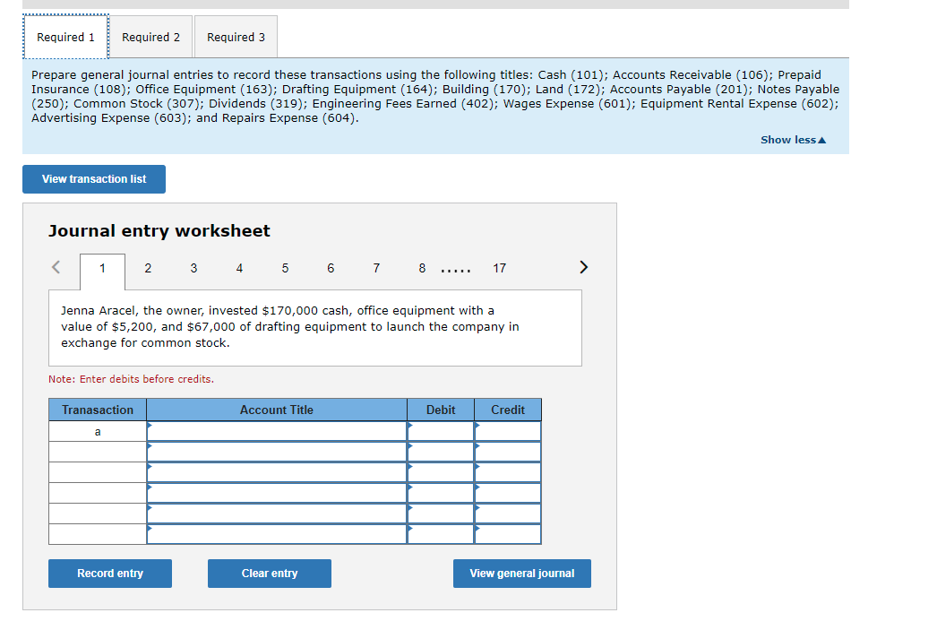937x630 pixels.
Task: Switch to the Required 2 tab
Action: pyautogui.click(x=150, y=37)
